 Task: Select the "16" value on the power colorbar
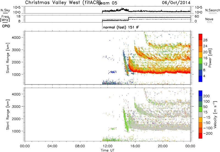click(x=205, y=58)
